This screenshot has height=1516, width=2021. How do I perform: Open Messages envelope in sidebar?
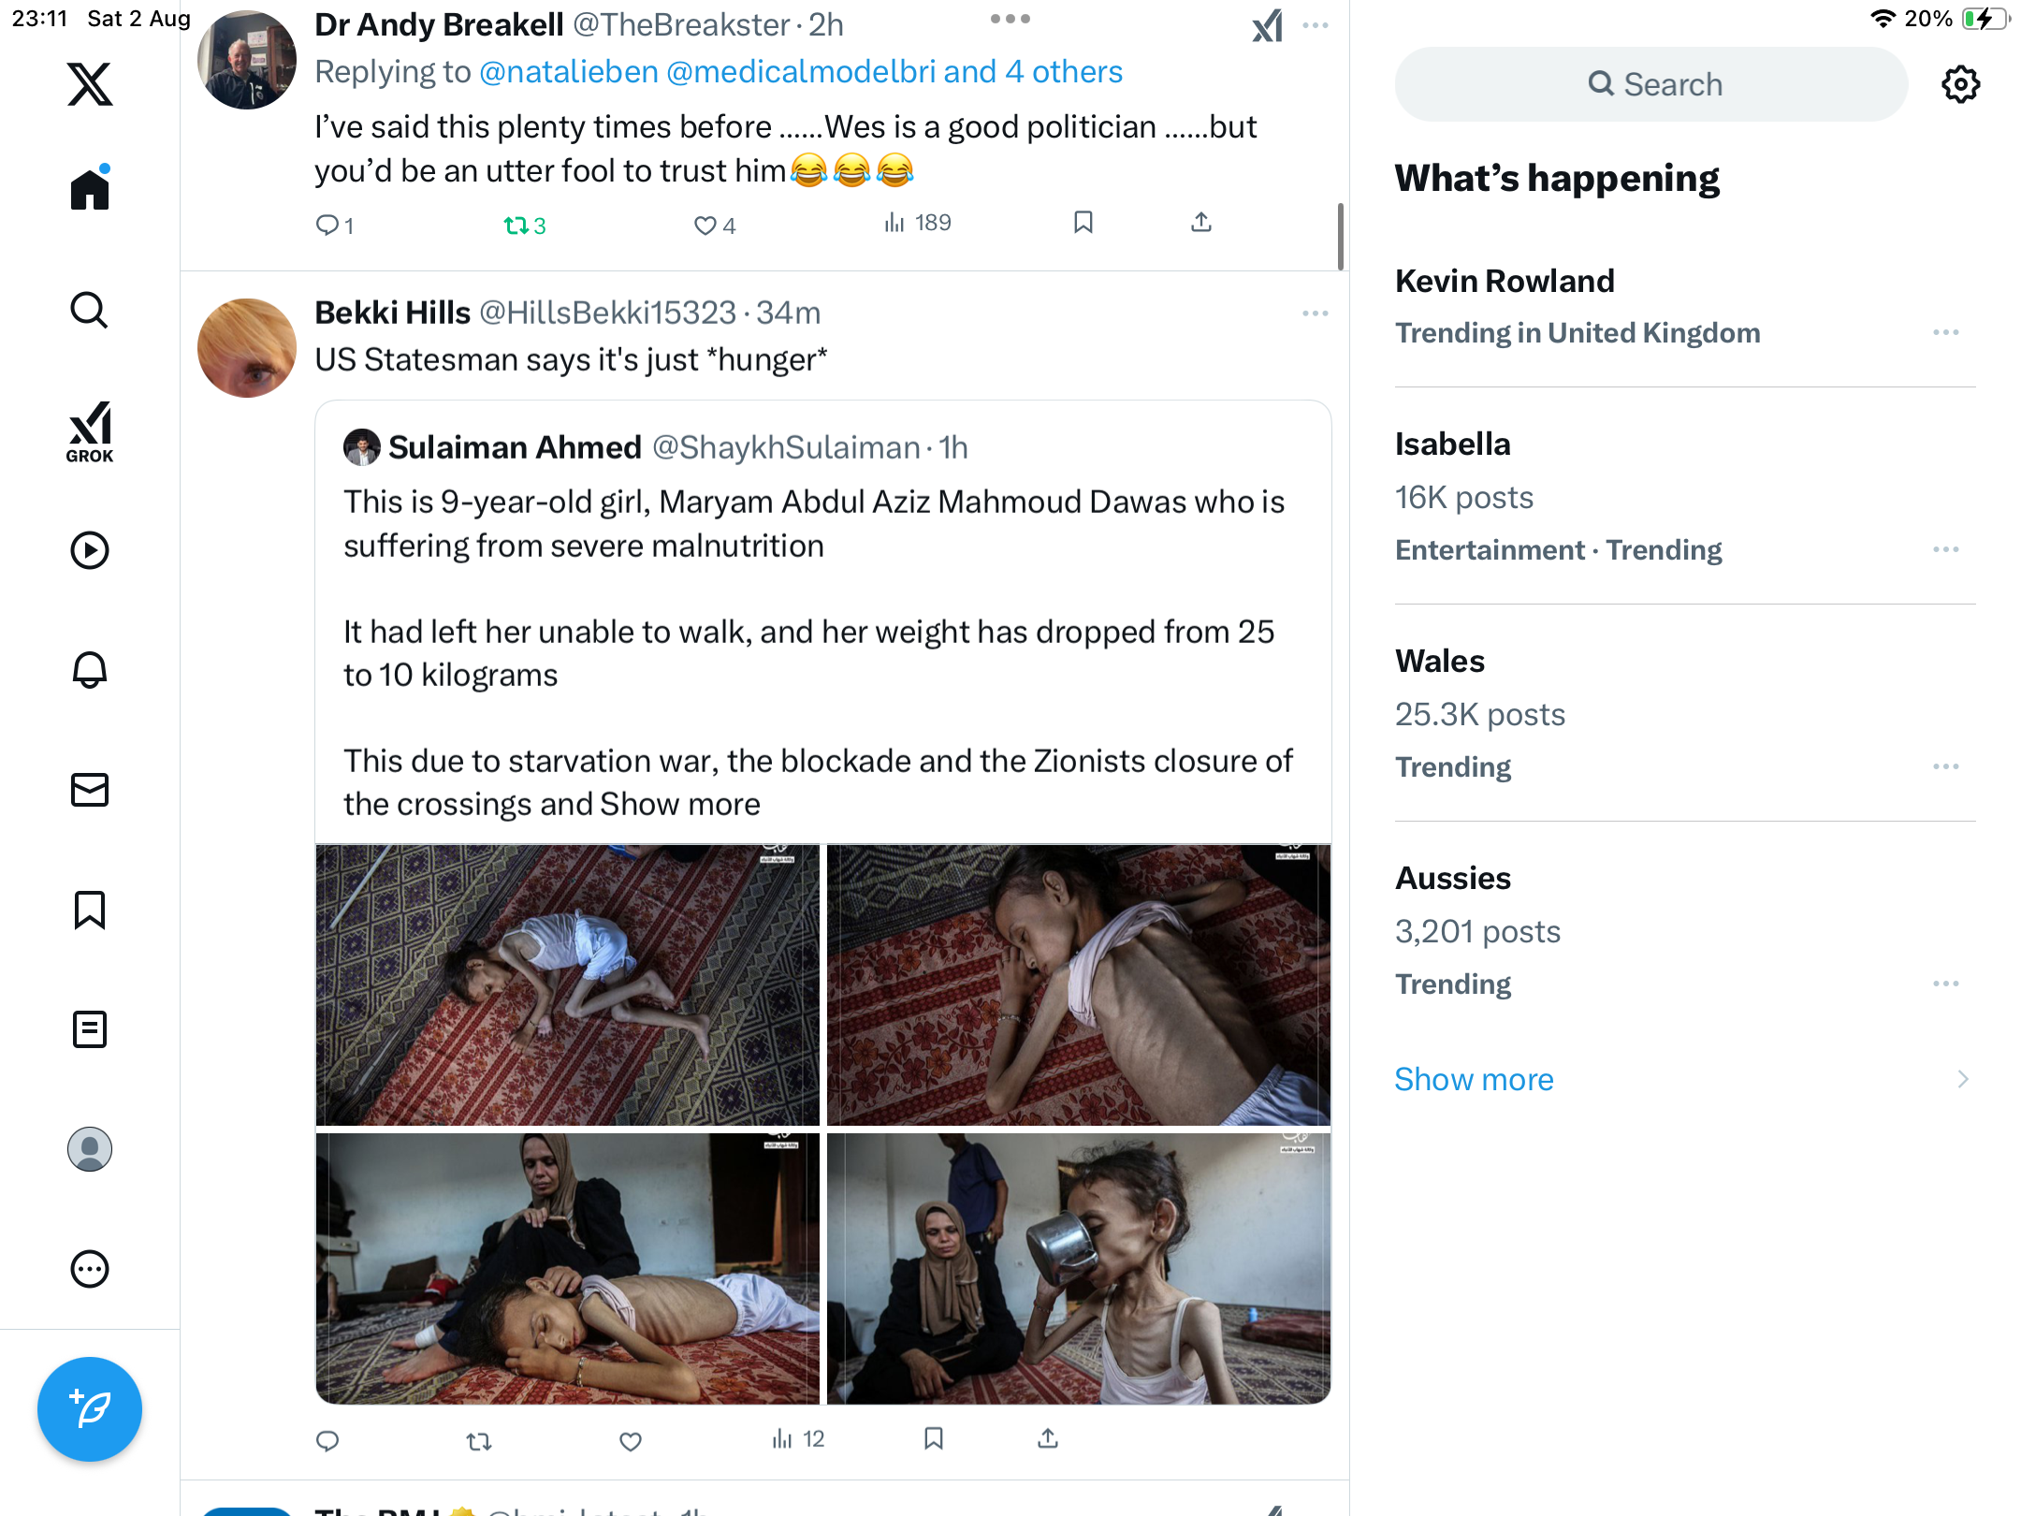tap(90, 790)
